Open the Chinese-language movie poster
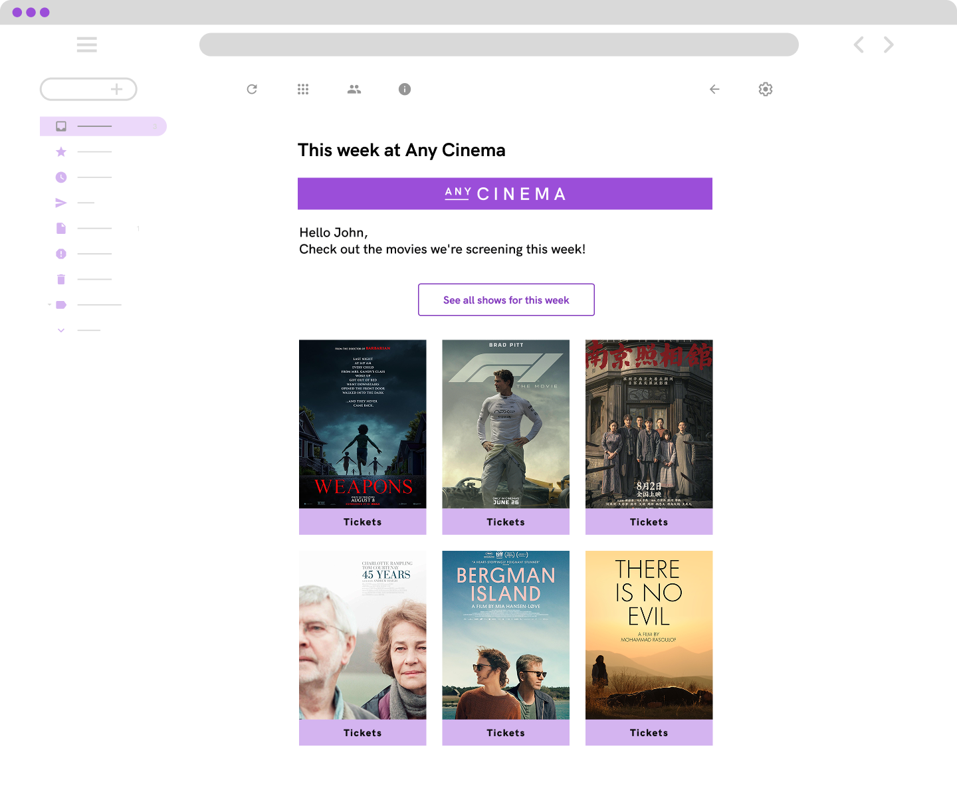 coord(649,424)
